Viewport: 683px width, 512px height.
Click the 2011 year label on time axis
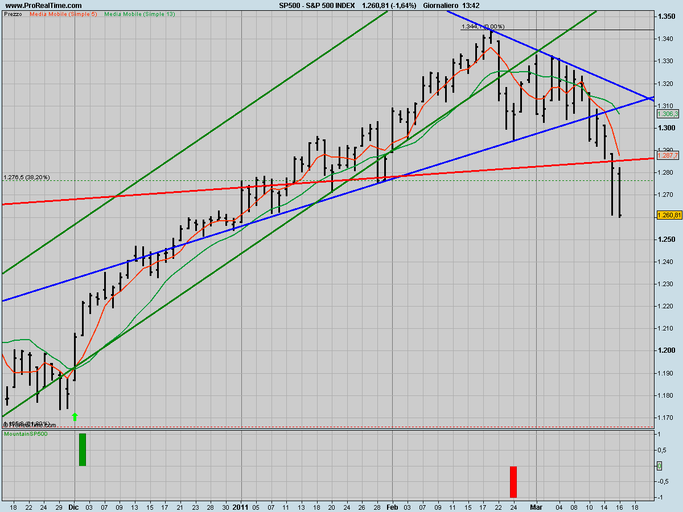tap(241, 506)
